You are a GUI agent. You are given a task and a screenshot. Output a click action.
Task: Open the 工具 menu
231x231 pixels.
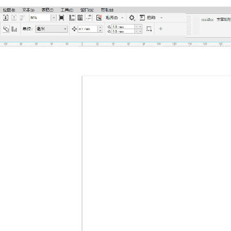pos(67,10)
